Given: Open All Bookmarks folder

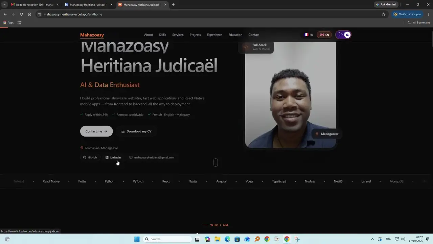Looking at the screenshot, I should click(x=419, y=23).
